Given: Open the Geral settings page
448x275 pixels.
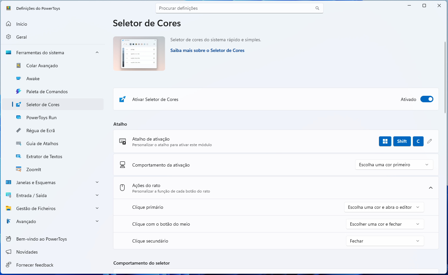Looking at the screenshot, I should [x=22, y=37].
